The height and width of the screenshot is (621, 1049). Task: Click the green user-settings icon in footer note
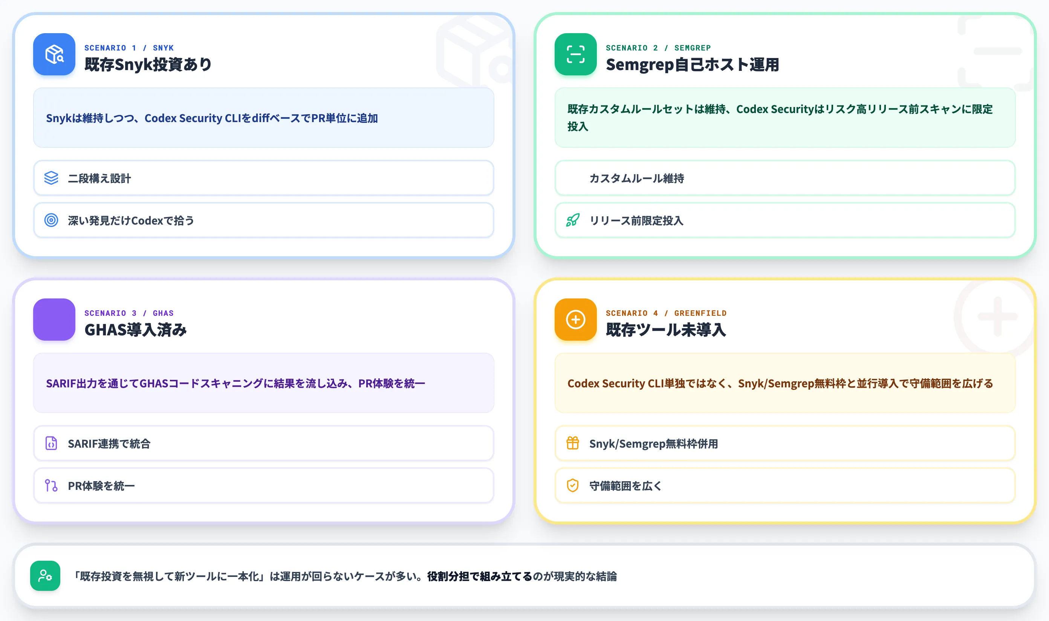click(45, 576)
